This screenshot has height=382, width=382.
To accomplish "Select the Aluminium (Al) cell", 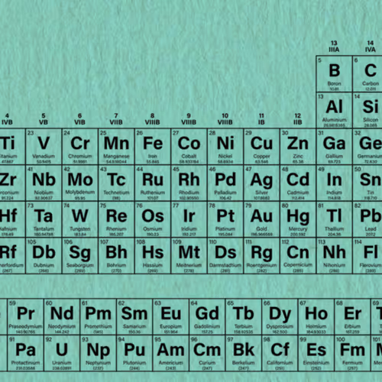I will (x=335, y=111).
